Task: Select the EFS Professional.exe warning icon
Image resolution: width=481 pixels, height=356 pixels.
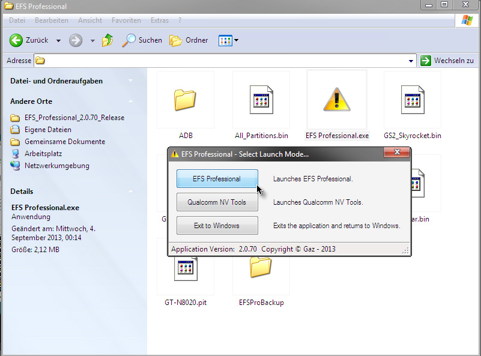Action: (336, 100)
